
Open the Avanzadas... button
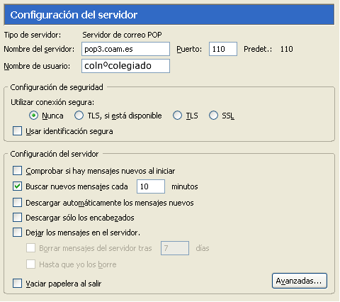tap(300, 281)
